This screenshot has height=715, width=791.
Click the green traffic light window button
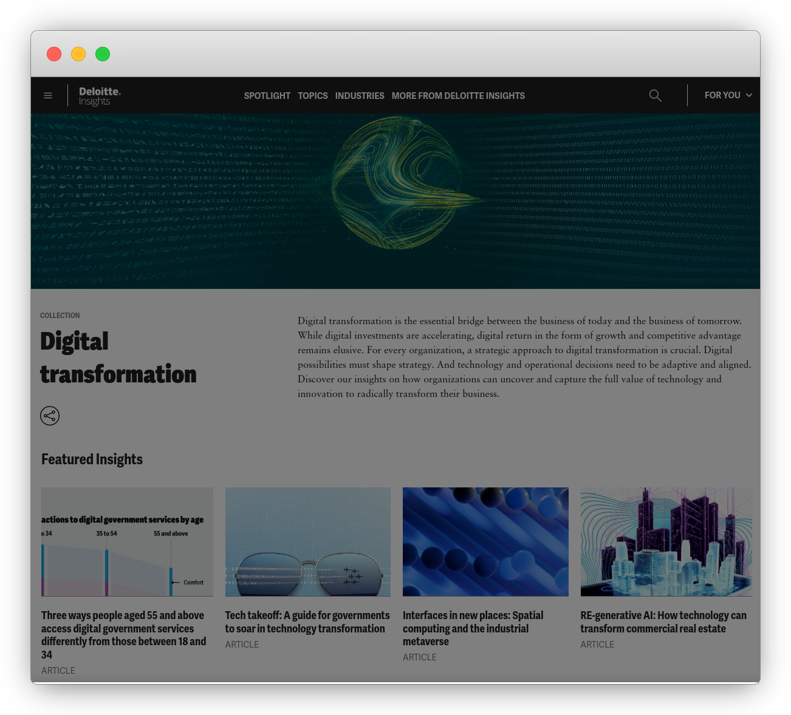click(x=103, y=54)
